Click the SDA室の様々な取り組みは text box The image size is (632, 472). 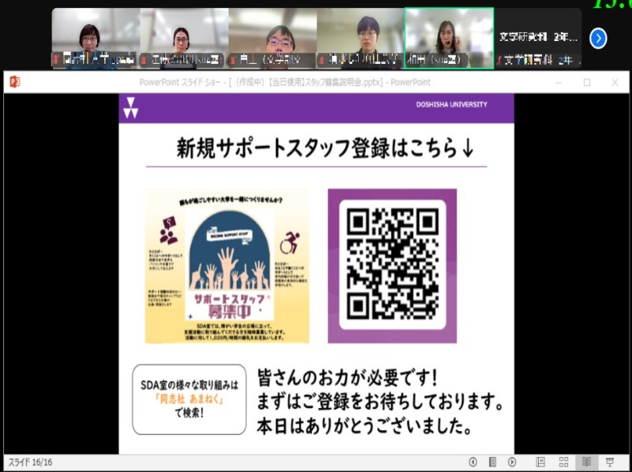click(189, 399)
